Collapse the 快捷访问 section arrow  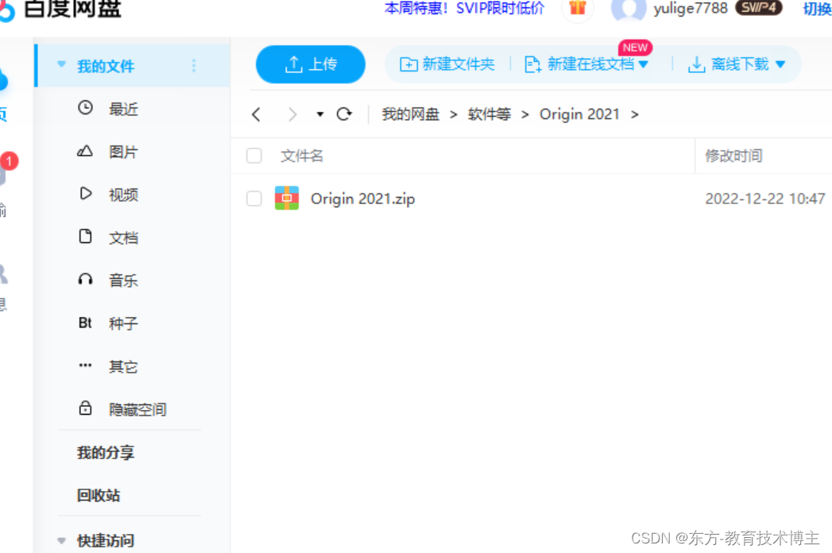pyautogui.click(x=61, y=541)
